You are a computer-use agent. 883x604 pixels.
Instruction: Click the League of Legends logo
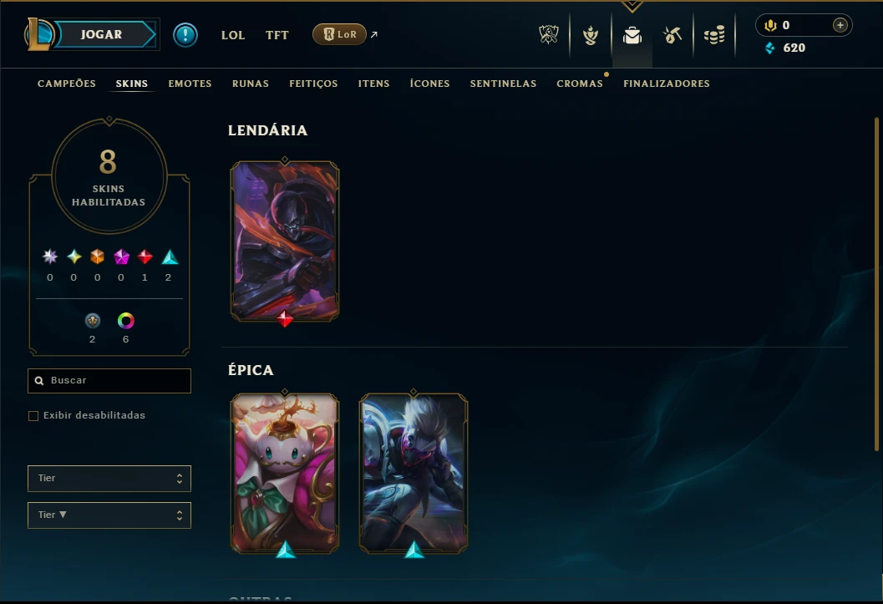(x=38, y=34)
